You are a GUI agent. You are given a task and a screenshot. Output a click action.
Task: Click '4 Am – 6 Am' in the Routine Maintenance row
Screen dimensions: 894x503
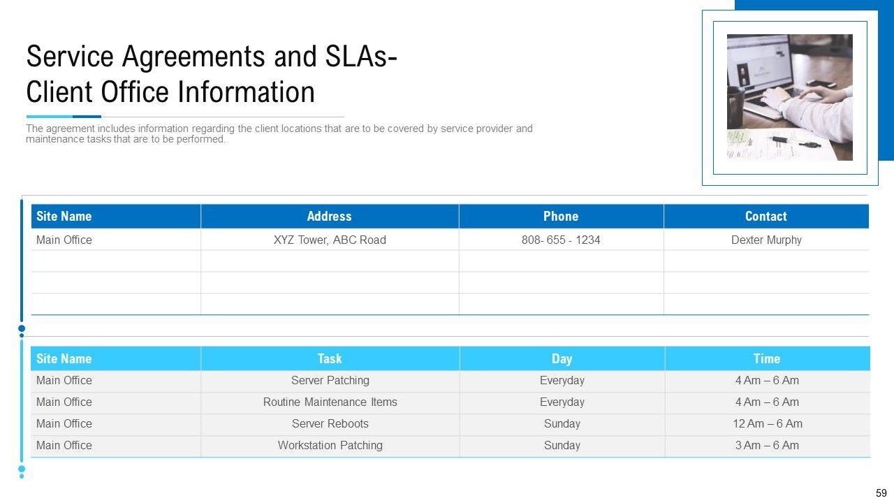tap(767, 402)
